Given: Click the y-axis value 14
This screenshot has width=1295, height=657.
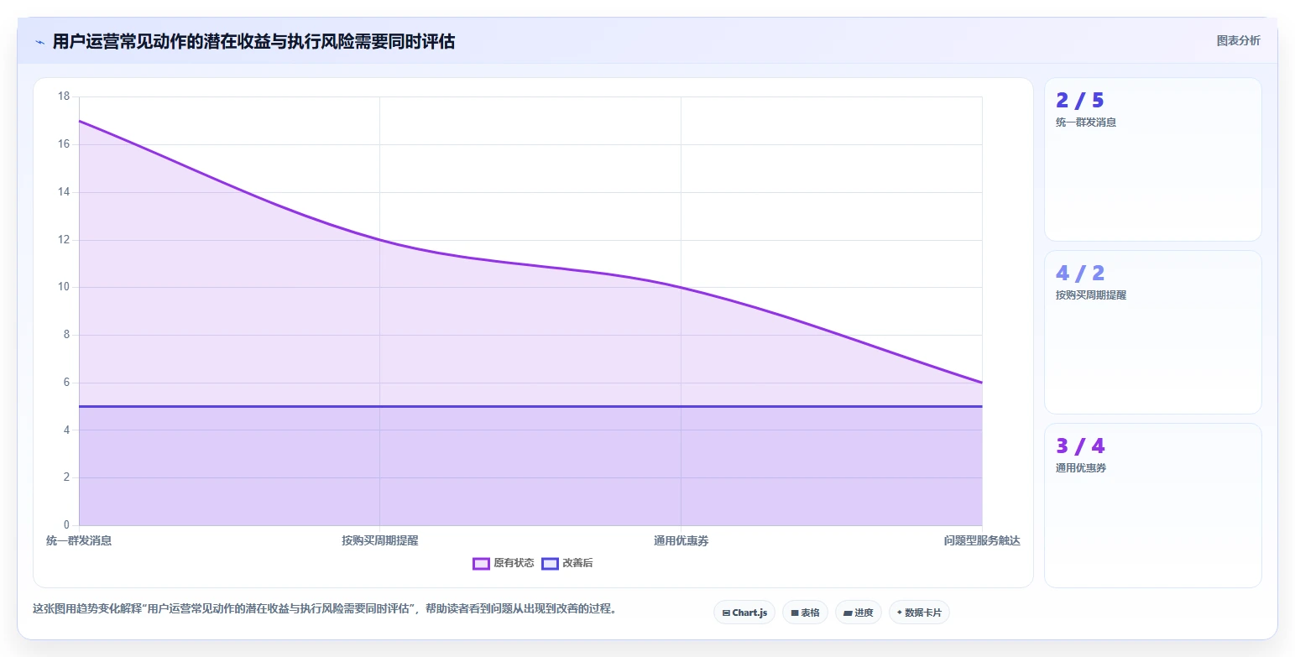Looking at the screenshot, I should point(64,192).
